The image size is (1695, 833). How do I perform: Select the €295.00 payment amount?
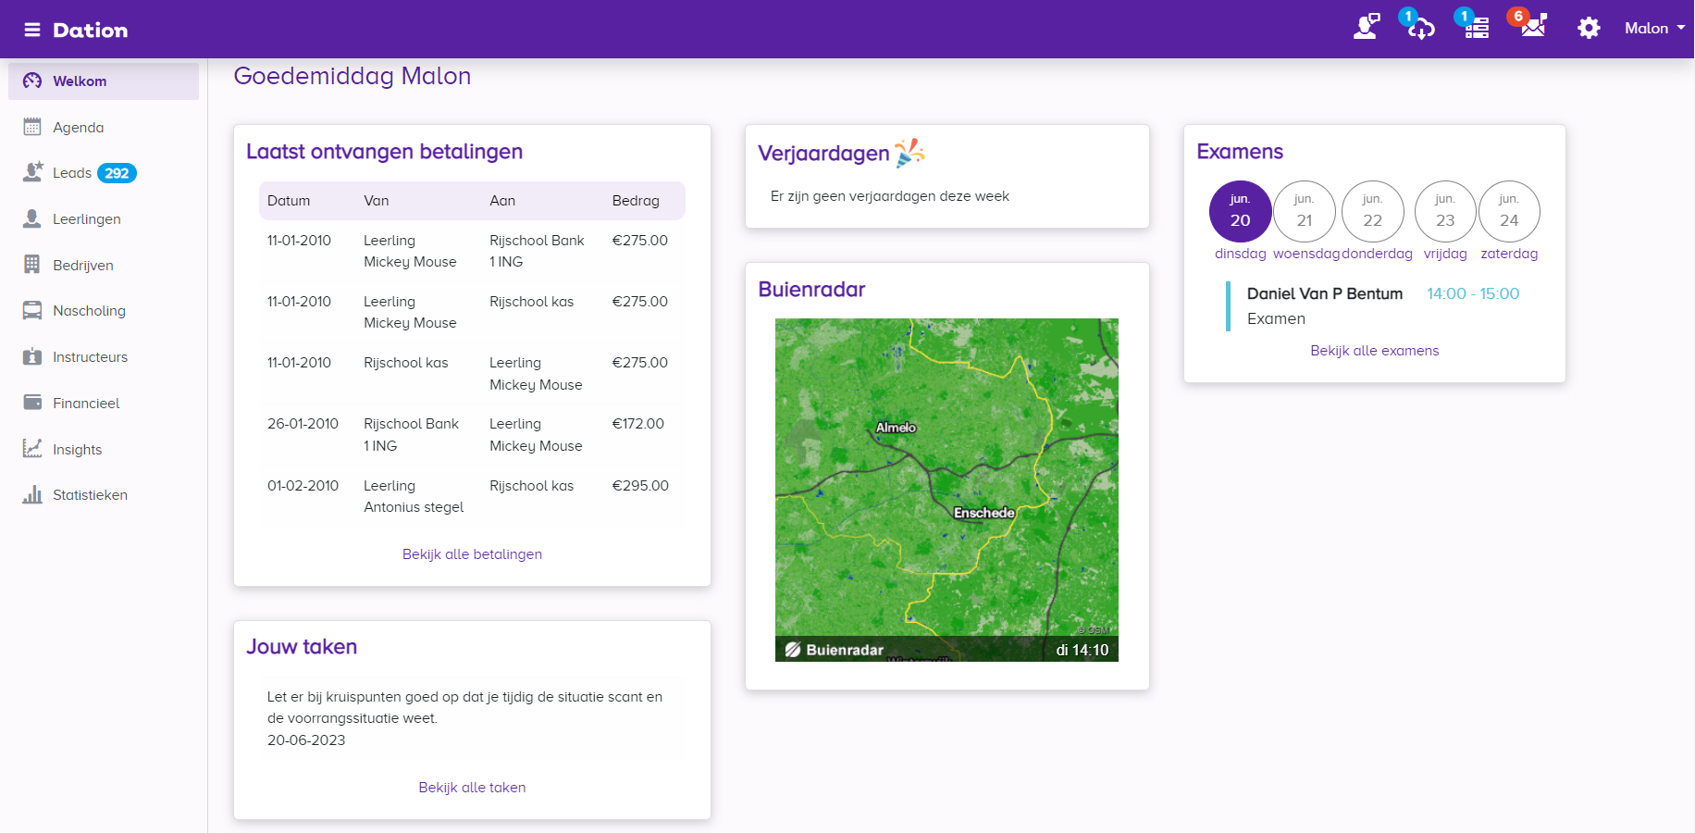[x=640, y=486]
